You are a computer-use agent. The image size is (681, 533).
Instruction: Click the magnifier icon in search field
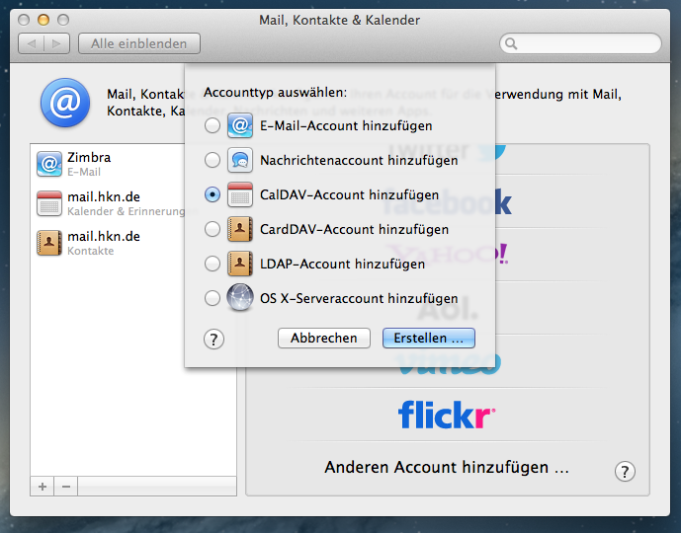[511, 43]
